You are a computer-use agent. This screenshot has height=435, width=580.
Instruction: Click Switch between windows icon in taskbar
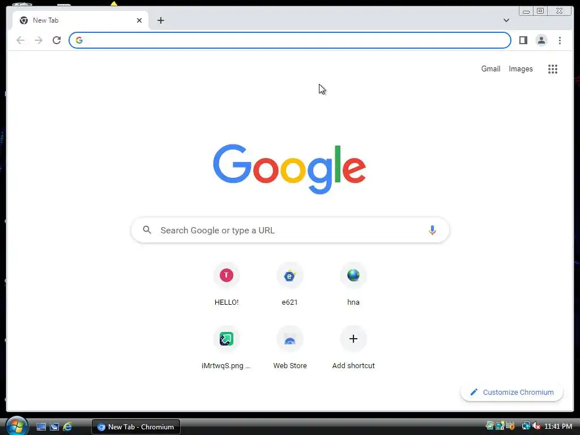point(54,427)
